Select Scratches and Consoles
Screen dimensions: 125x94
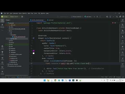point(14,66)
